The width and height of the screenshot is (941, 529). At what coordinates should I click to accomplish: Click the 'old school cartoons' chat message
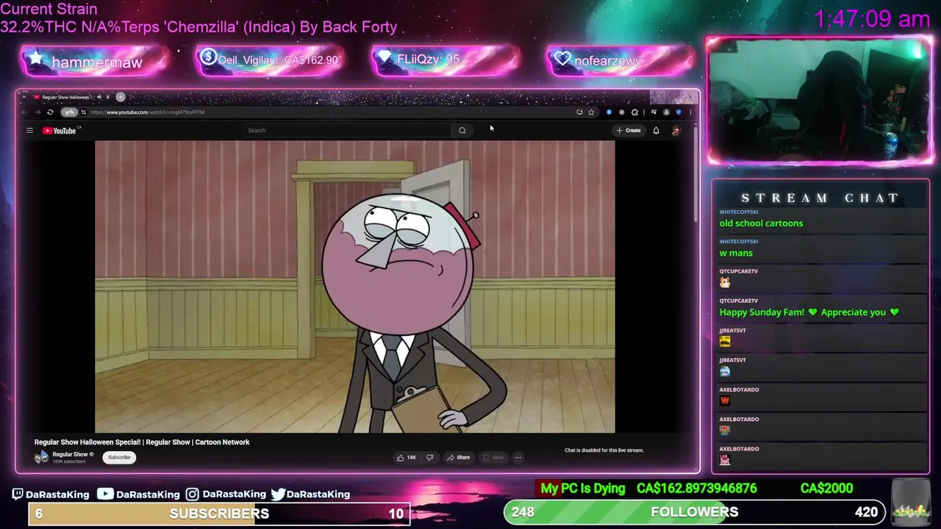pos(761,223)
